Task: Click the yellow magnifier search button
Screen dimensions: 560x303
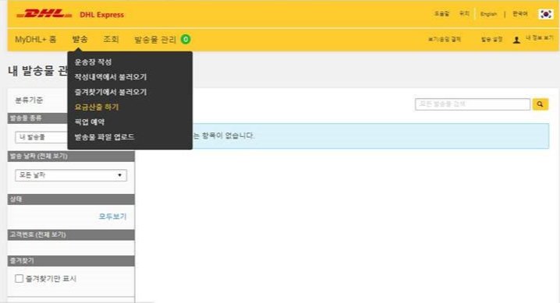Action: (x=540, y=104)
